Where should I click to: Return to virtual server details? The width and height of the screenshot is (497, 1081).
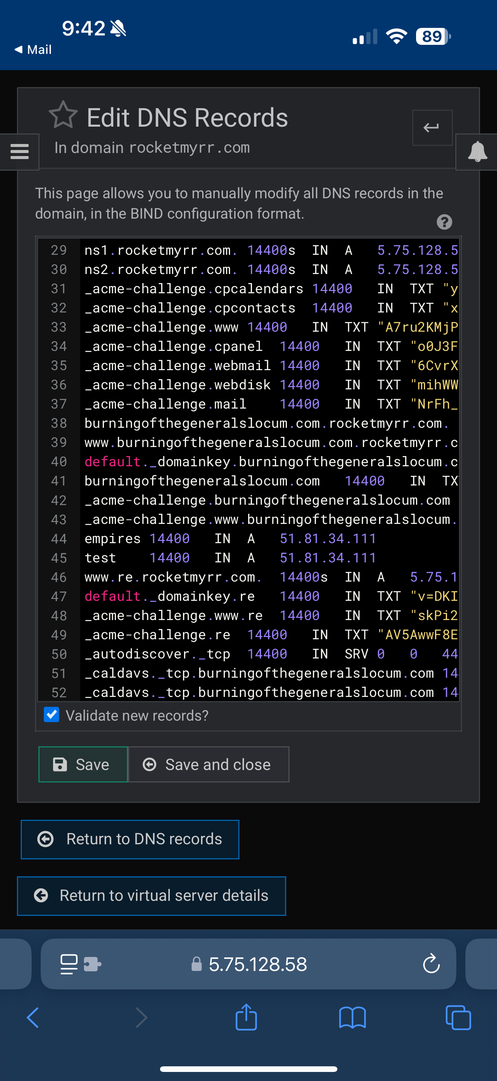point(151,896)
